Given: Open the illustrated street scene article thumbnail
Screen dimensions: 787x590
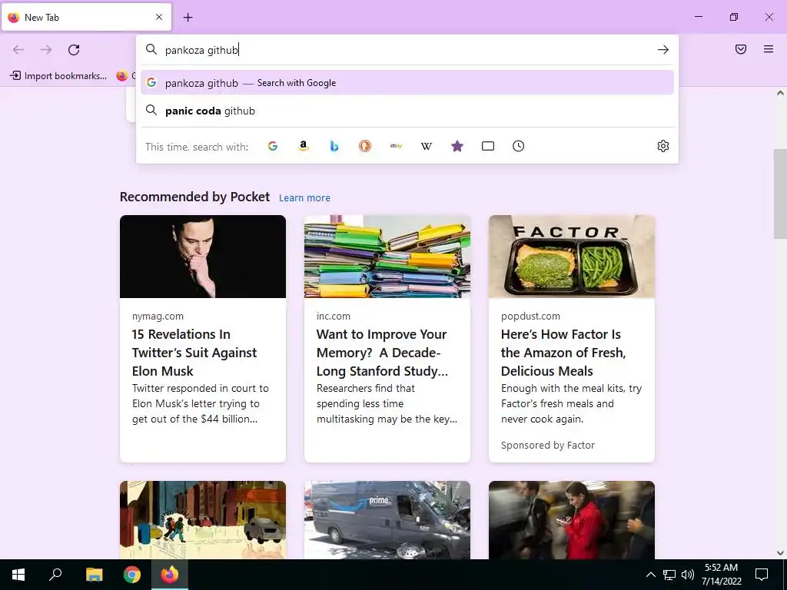Looking at the screenshot, I should coord(203,520).
